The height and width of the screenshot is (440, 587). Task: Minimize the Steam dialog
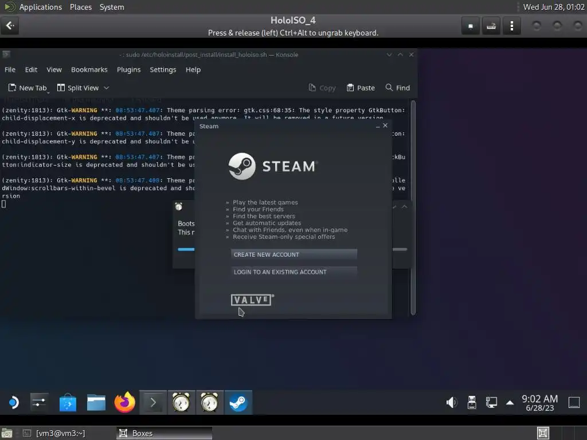[x=378, y=126]
